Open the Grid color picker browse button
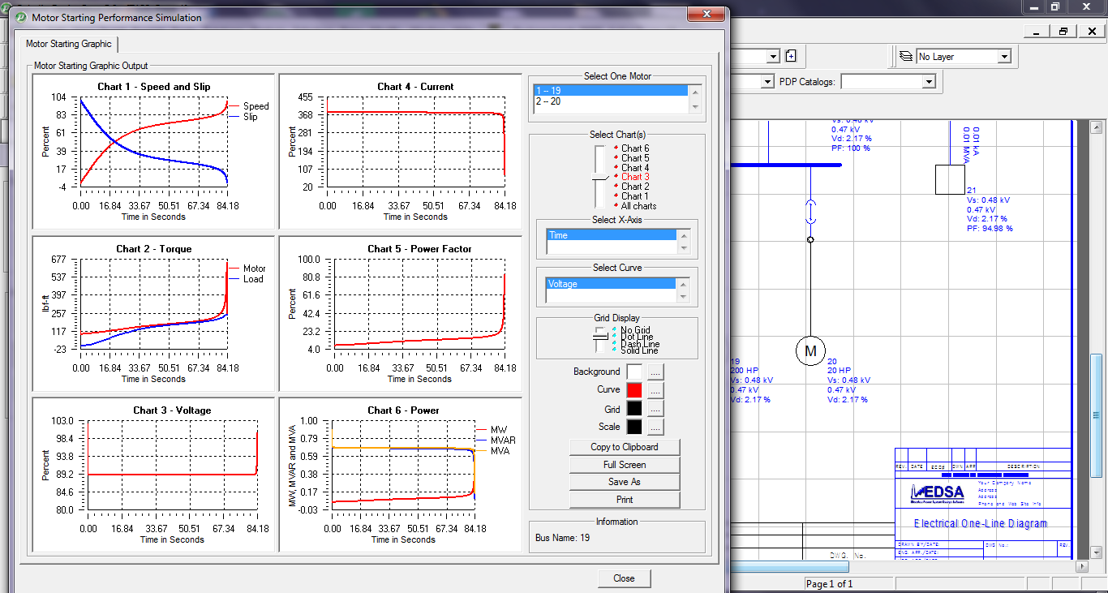Screen dimensions: 1108x593 [657, 408]
